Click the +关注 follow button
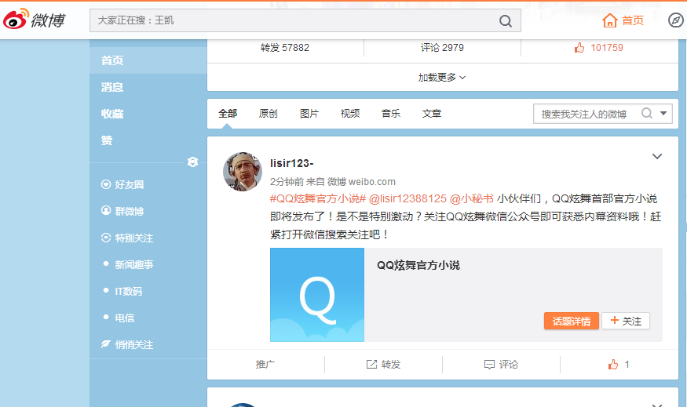The image size is (687, 407). 626,321
